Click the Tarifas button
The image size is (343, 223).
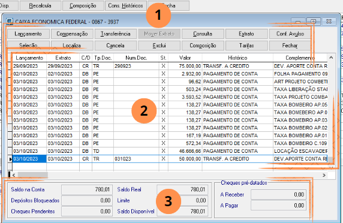246,46
